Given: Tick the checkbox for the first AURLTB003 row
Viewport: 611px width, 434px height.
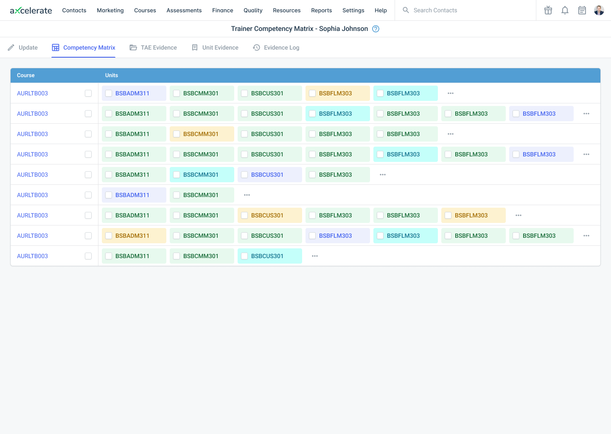Looking at the screenshot, I should tap(88, 93).
